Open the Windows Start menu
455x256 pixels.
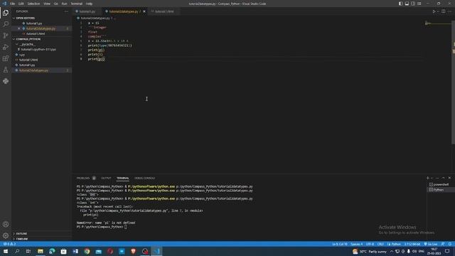pos(6,251)
